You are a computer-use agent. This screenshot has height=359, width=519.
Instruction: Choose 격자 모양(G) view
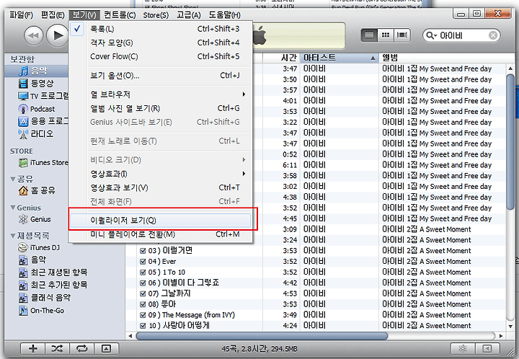(x=161, y=43)
